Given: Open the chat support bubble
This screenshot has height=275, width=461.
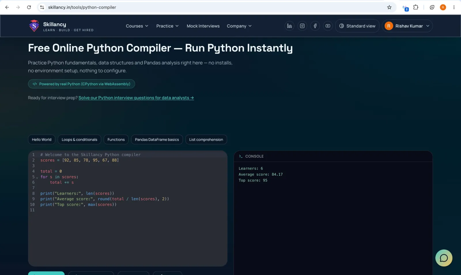Looking at the screenshot, I should coord(444,258).
